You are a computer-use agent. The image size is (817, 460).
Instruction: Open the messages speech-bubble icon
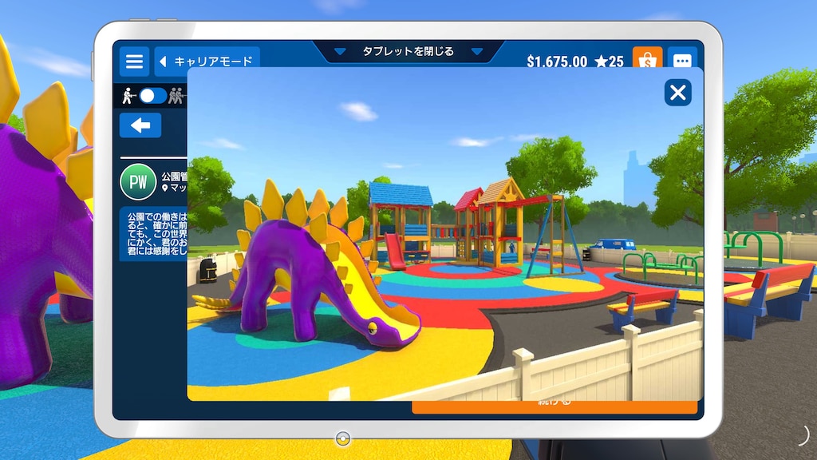click(682, 61)
